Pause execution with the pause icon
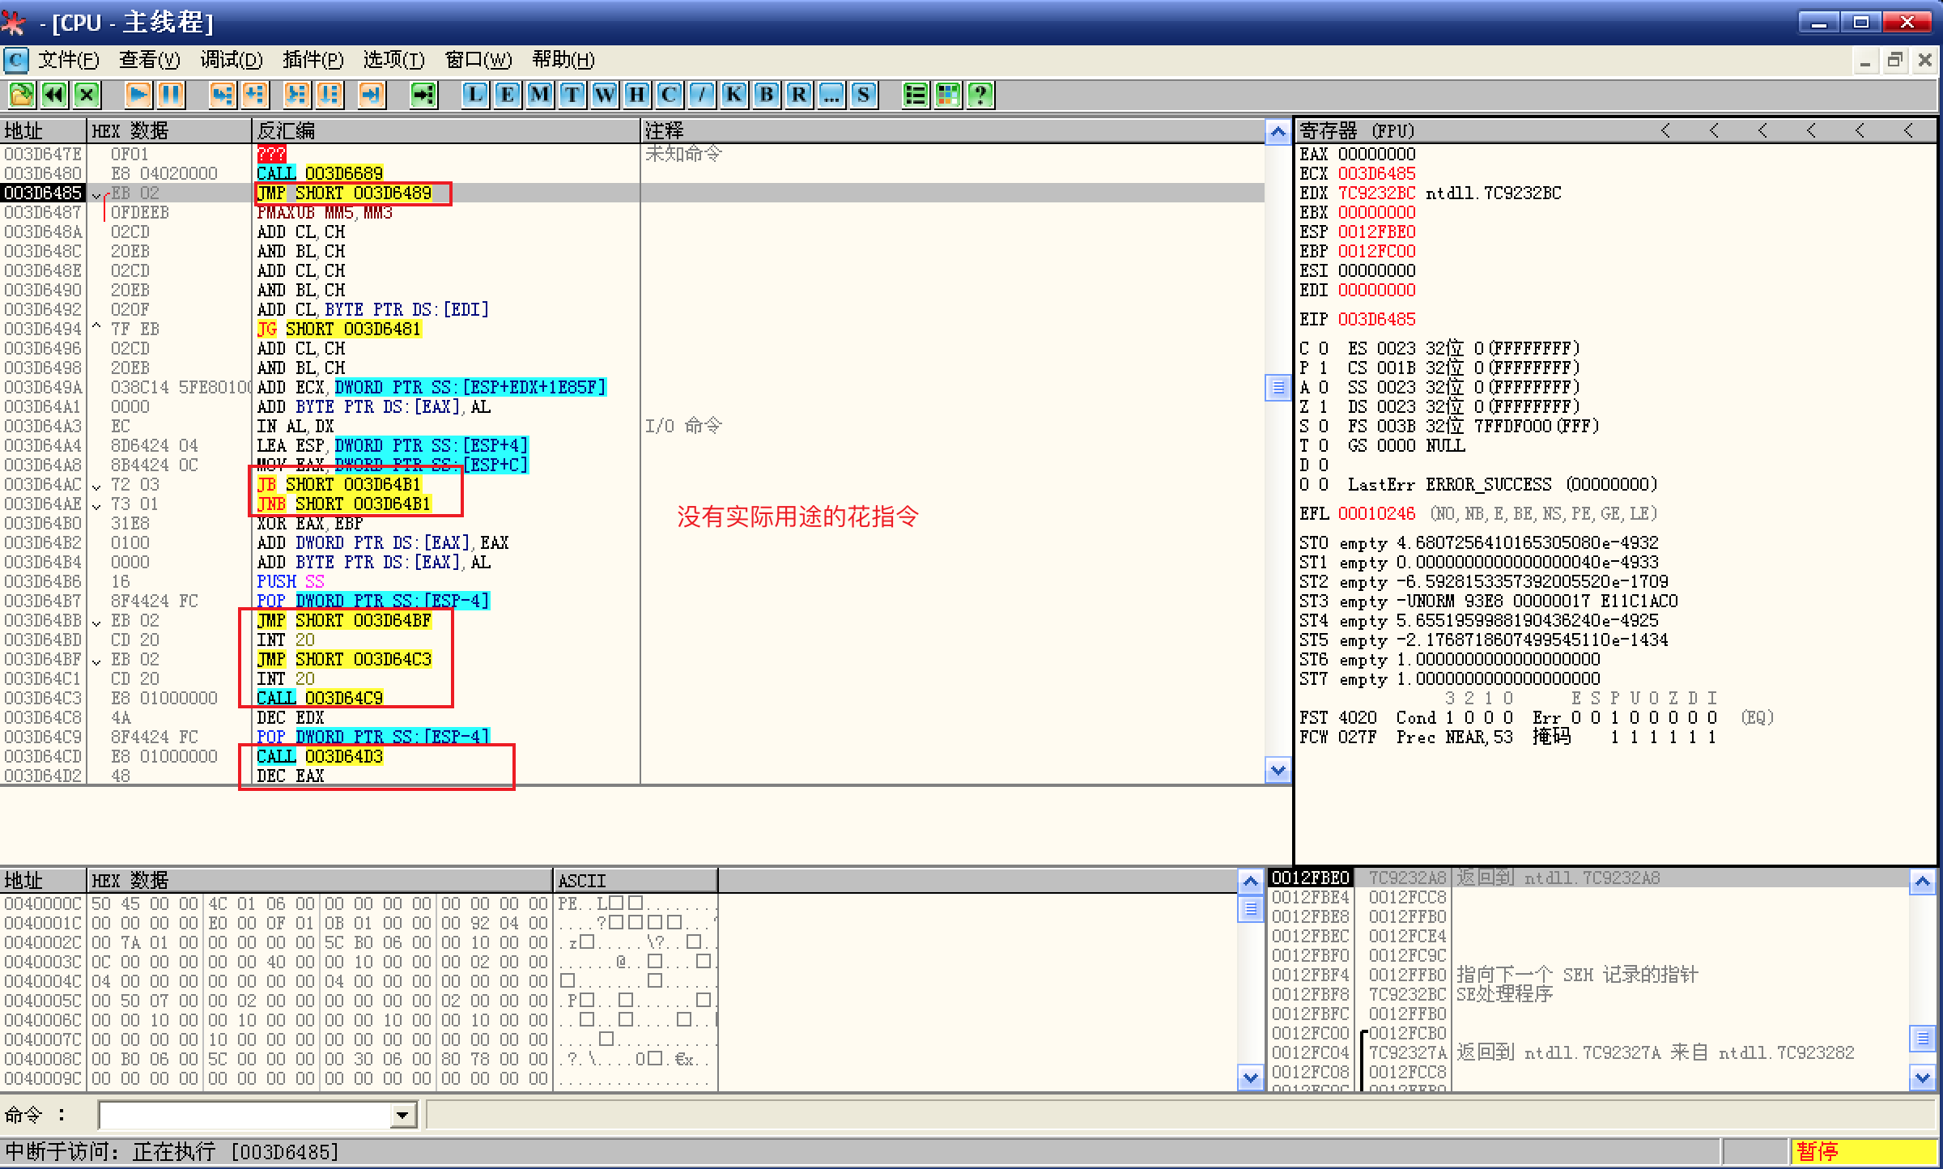 pos(171,96)
